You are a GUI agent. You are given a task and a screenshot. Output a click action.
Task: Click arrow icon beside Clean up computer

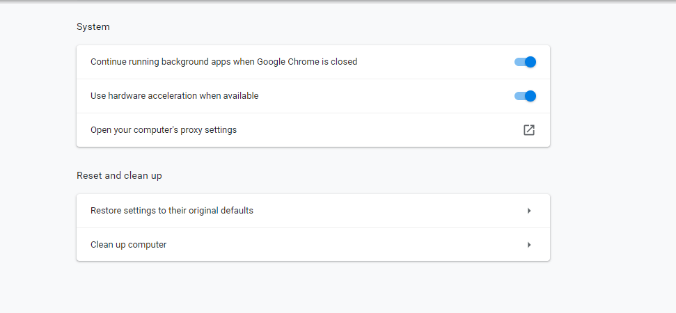(529, 245)
